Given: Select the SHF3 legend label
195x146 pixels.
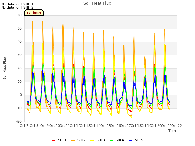Looking at the screenshot, I should (x=101, y=140).
